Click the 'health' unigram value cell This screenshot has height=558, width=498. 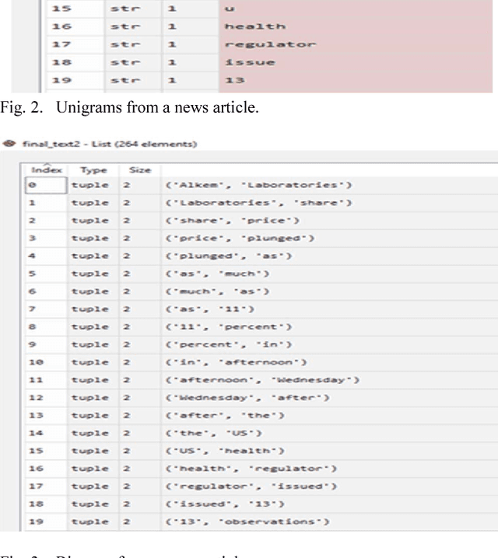254,26
